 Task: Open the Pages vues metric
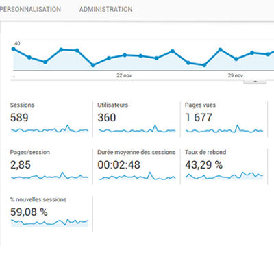pos(224,119)
